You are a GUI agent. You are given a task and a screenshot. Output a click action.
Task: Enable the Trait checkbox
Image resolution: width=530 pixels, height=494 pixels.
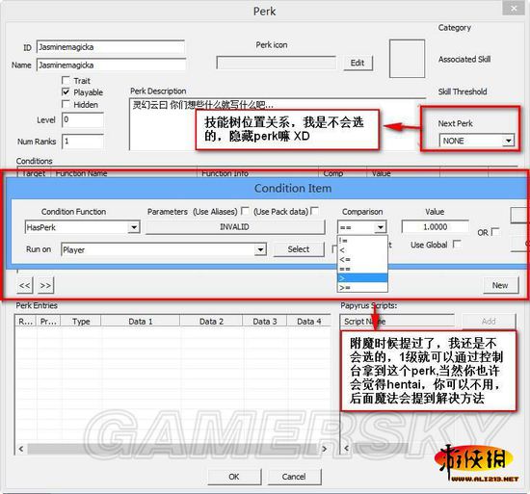[66, 80]
